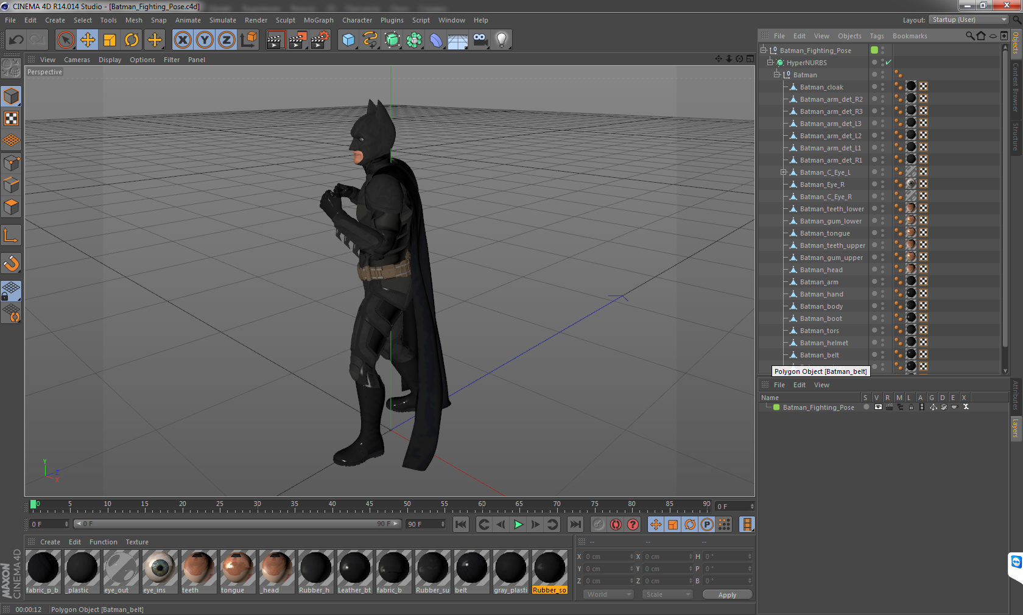Collapse the Batman null group

(777, 74)
